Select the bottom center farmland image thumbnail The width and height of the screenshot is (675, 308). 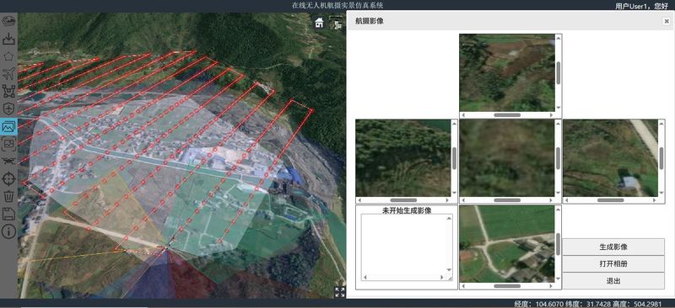tap(507, 243)
